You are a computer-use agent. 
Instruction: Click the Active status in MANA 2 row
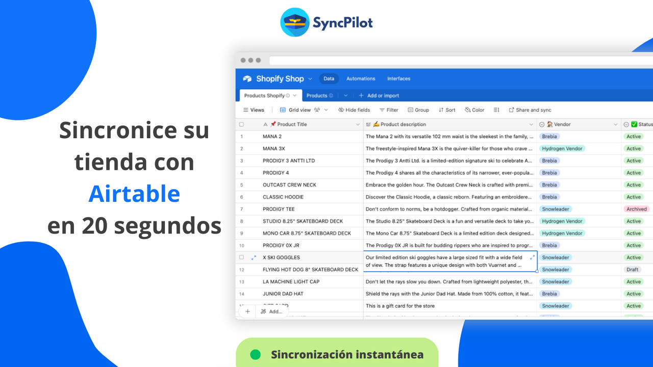point(634,137)
